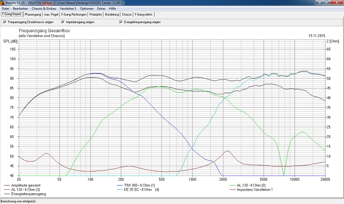View the Bündelung tab
The image size is (344, 204).
(x=113, y=14)
